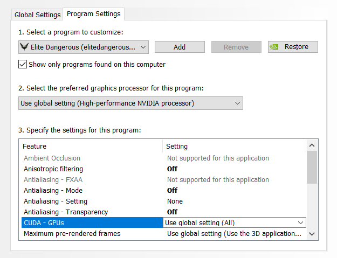Click the NVIDIA logo on Restore

coord(274,47)
